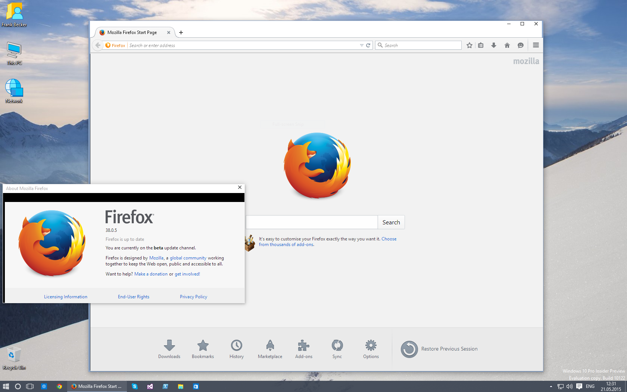Viewport: 627px width, 392px height.
Task: Open the Marketplace rocket shortcut
Action: click(270, 349)
